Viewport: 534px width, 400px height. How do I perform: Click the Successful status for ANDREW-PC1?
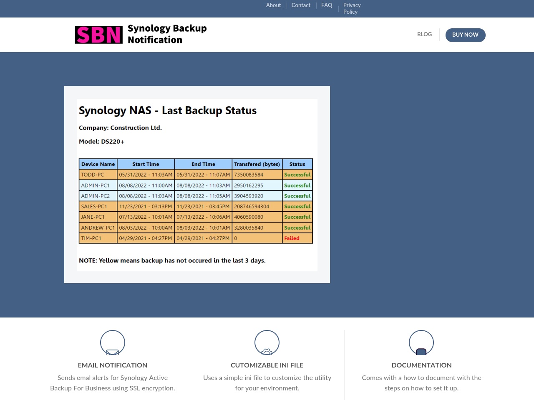pyautogui.click(x=297, y=228)
